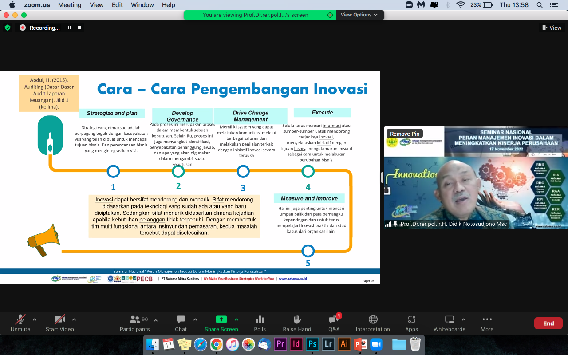Click the red End button
This screenshot has width=568, height=355.
point(548,323)
